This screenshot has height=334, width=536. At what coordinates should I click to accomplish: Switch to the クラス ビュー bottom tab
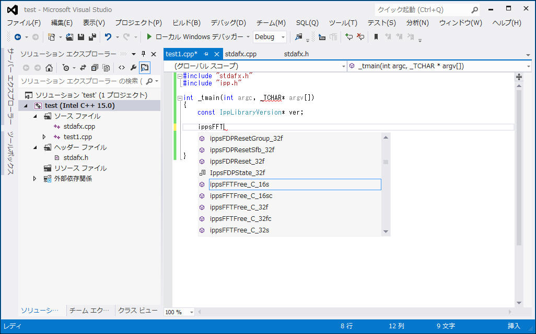[138, 311]
